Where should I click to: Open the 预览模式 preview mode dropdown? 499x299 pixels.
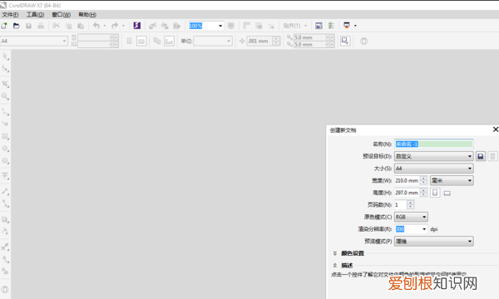434,242
